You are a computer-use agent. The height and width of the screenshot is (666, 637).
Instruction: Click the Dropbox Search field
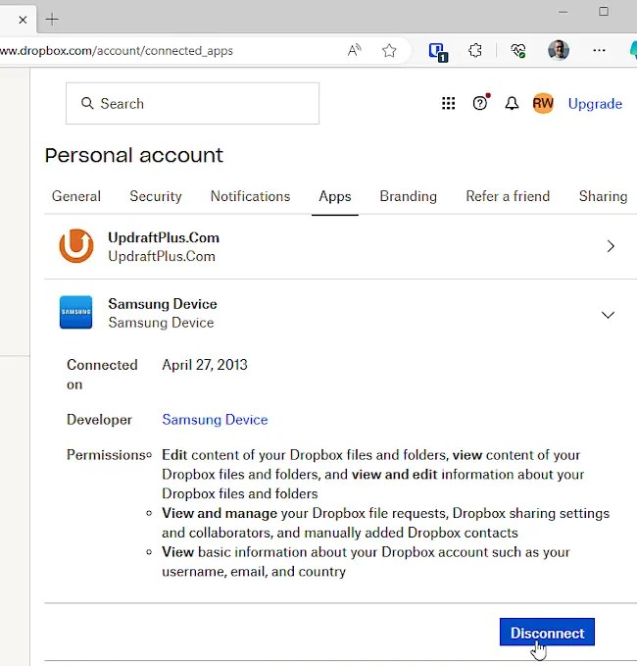point(192,103)
